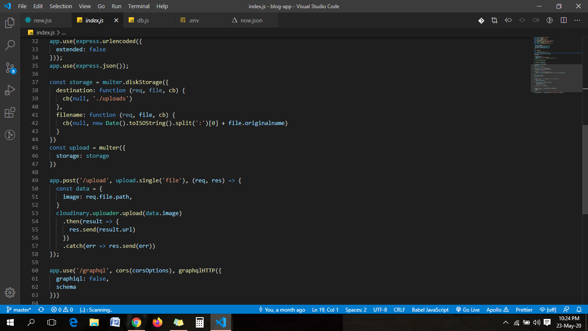Open changes with next revision arrow
Screen dimensions: 588x331
pyautogui.click(x=536, y=20)
